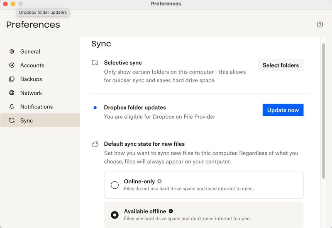Image resolution: width=332 pixels, height=228 pixels.
Task: Click the Sync arrows icon in sidebar
Action: tap(12, 121)
